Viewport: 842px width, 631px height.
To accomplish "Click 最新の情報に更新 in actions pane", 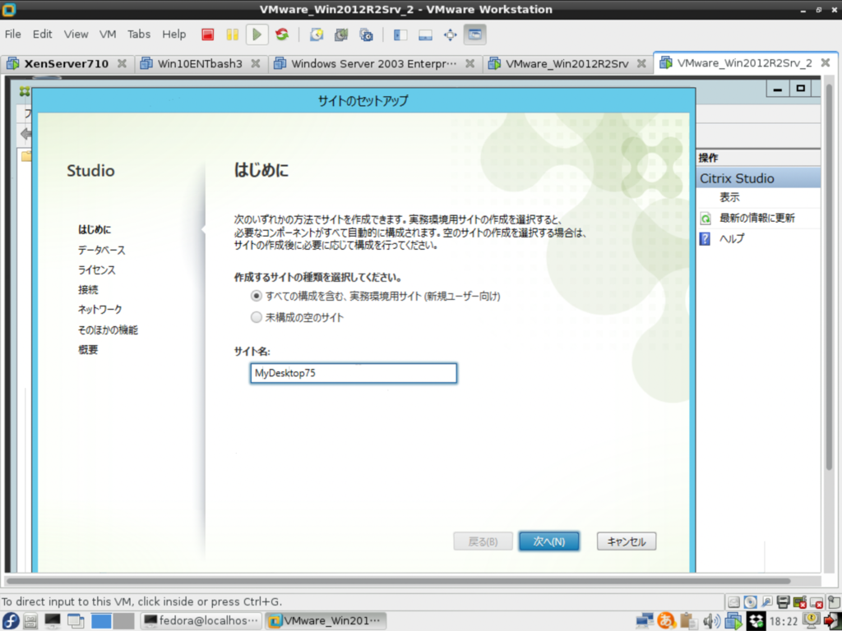I will click(757, 218).
